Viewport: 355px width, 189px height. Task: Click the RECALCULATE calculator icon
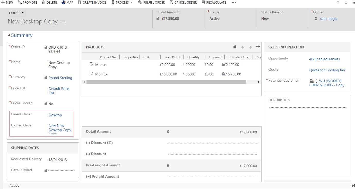(203, 2)
